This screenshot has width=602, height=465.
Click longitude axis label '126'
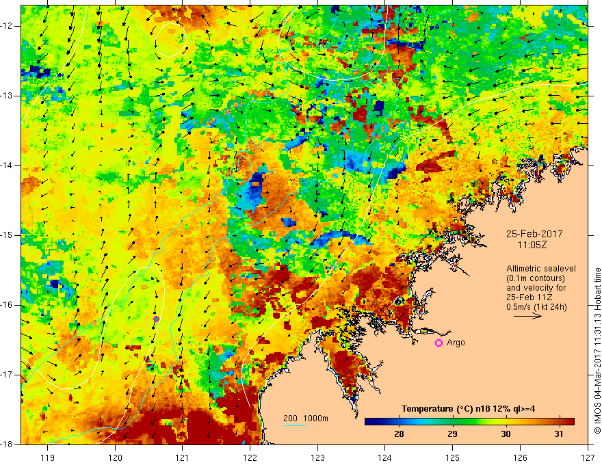(520, 457)
